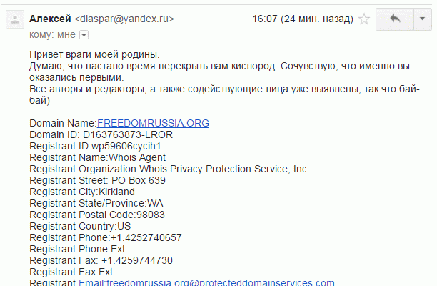Viewport: 437px width, 286px height.
Task: Click the sender name Алексей
Action: point(50,19)
